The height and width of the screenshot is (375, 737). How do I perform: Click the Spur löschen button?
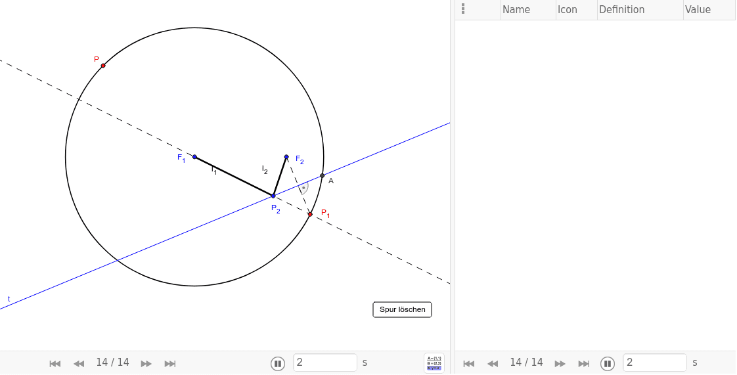point(403,310)
